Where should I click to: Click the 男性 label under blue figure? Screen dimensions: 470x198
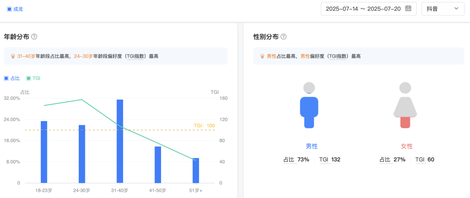(x=312, y=146)
